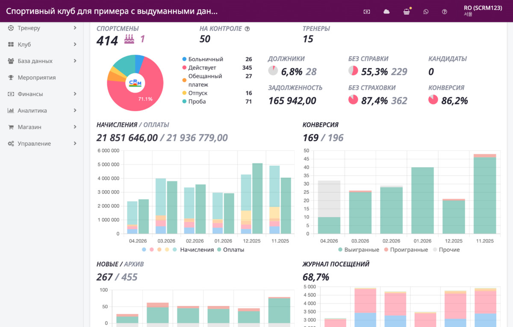Image resolution: width=513 pixels, height=327 pixels.
Task: Click the 01.2026 bar in Конверсия chart
Action: click(x=422, y=200)
